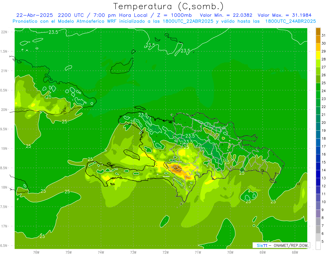331x256 pixels.
Task: Click the 68W longitude axis label
Action: coord(295,252)
